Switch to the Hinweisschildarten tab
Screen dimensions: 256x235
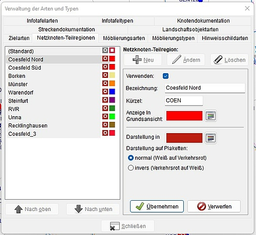click(x=225, y=38)
